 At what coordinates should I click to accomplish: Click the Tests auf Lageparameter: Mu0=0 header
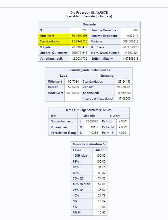click(89, 110)
